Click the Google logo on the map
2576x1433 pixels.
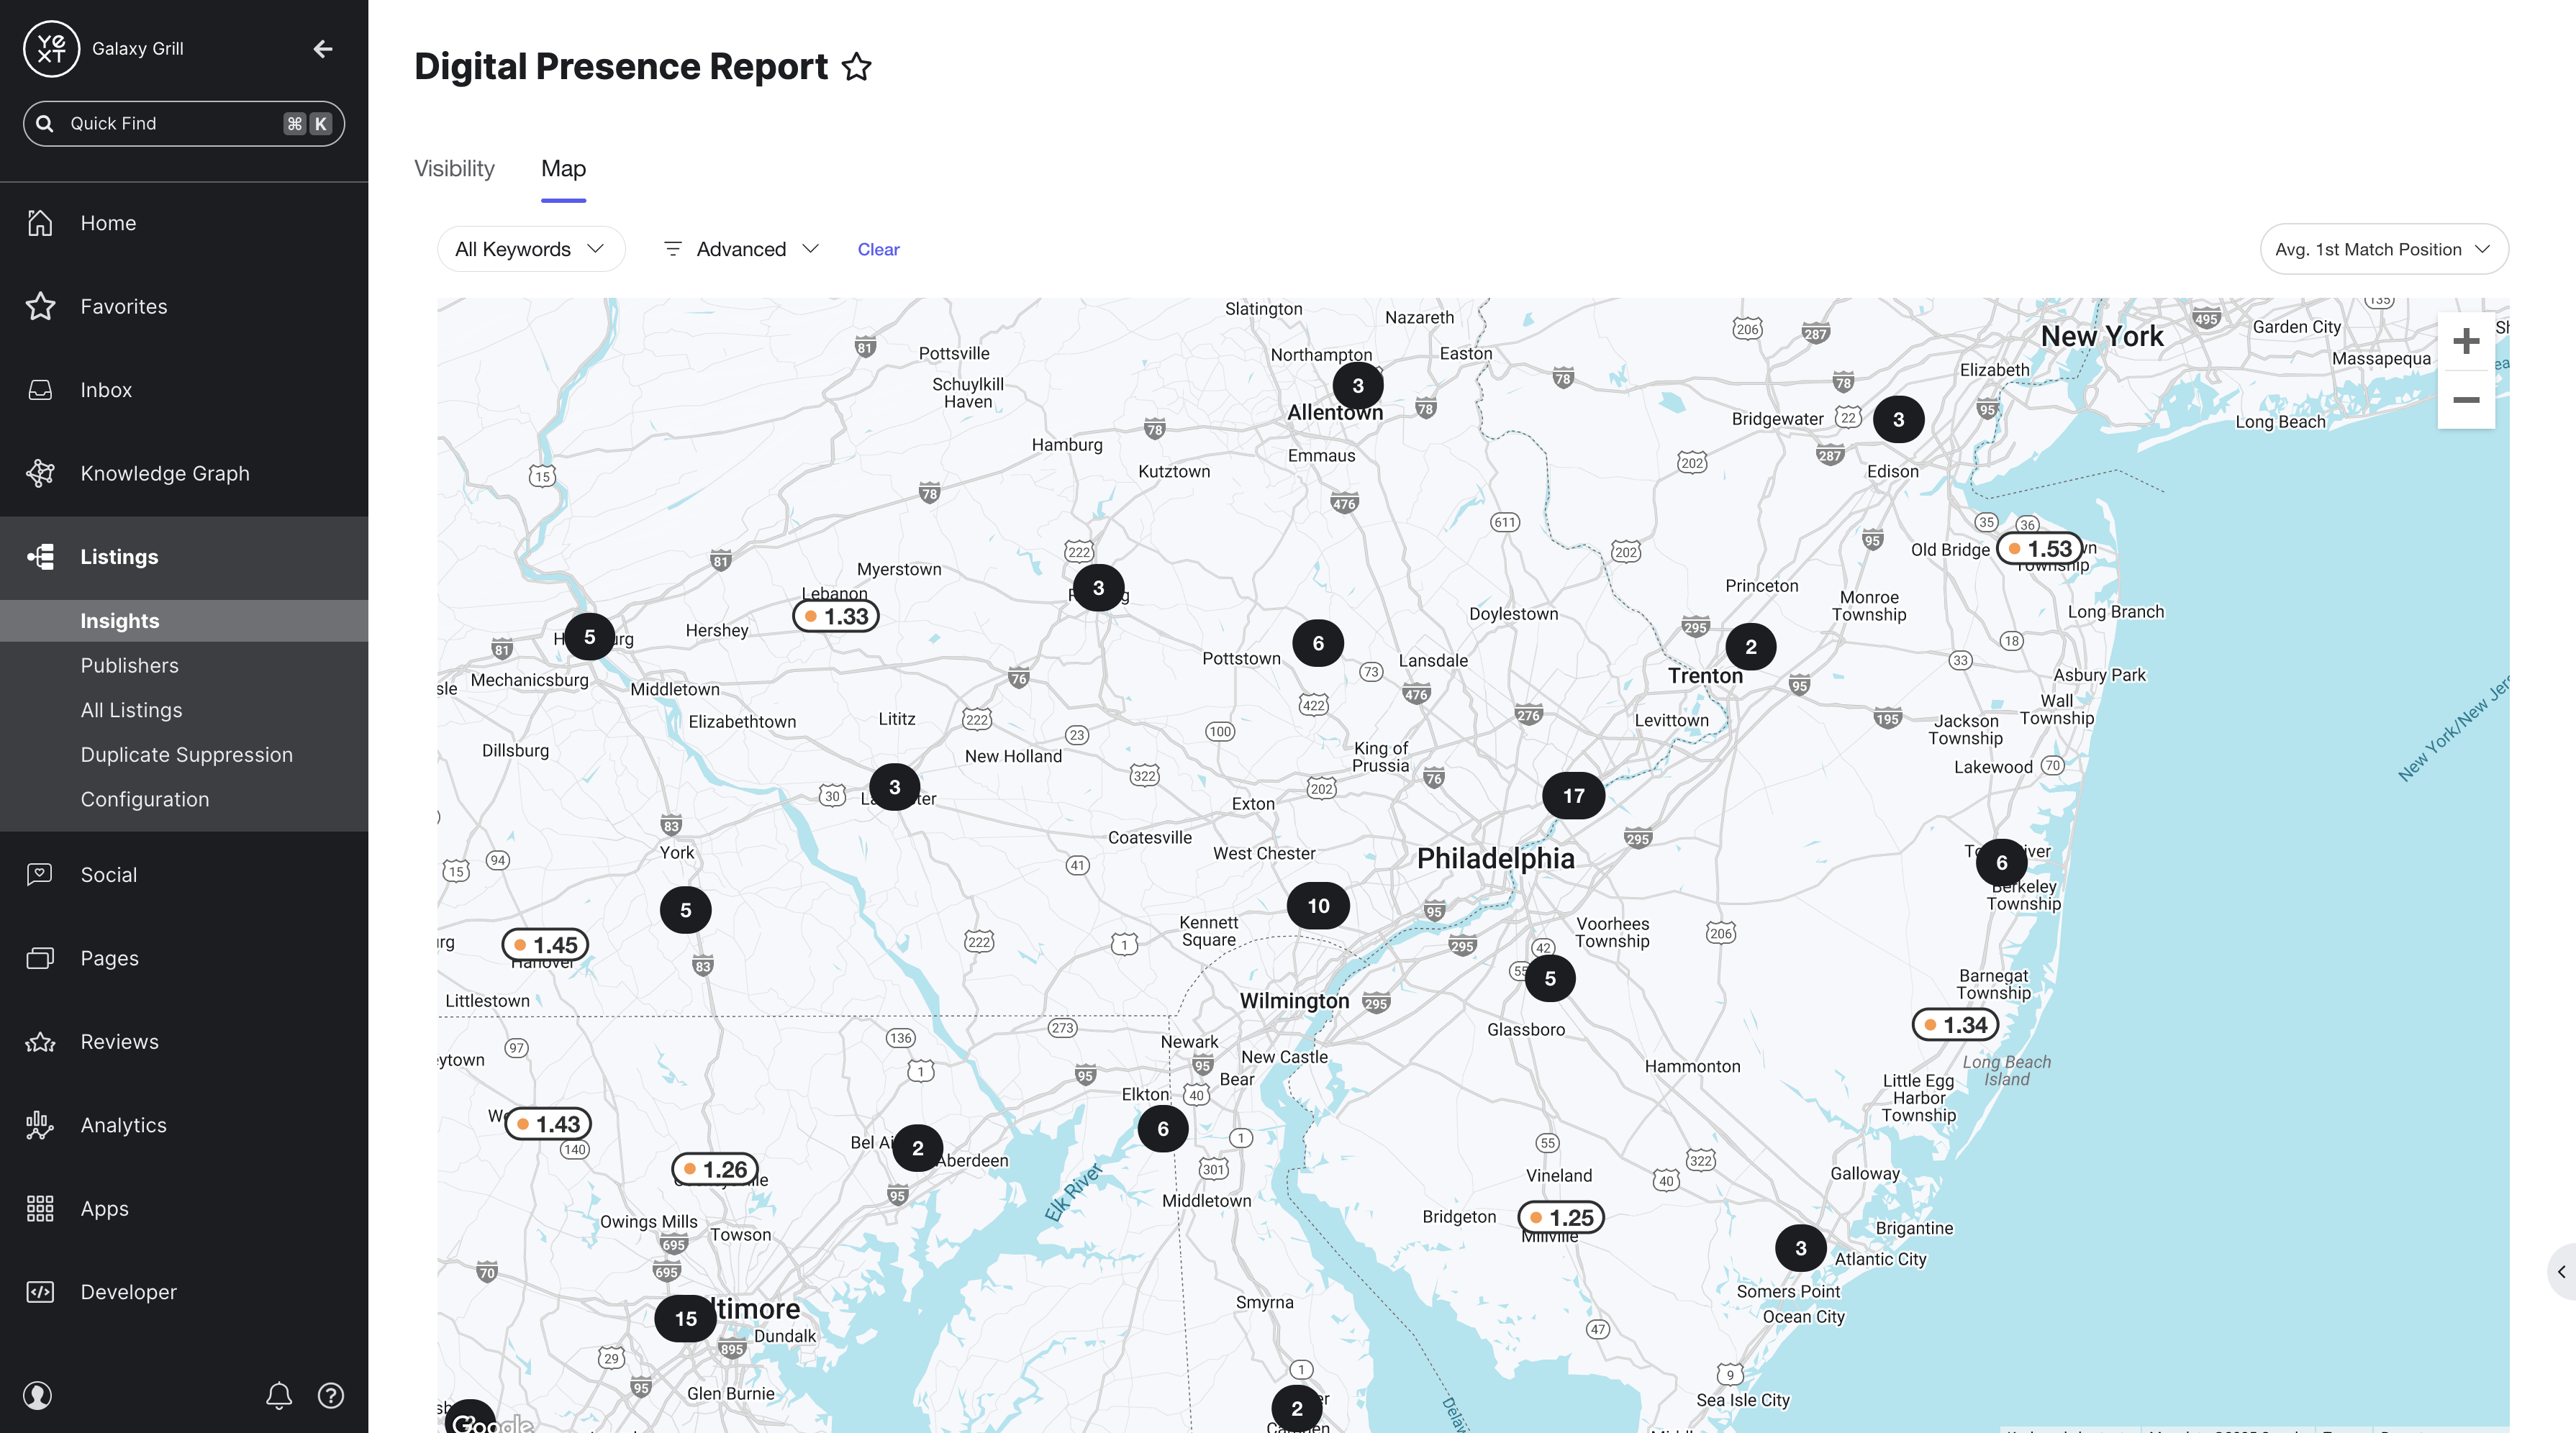[492, 1423]
